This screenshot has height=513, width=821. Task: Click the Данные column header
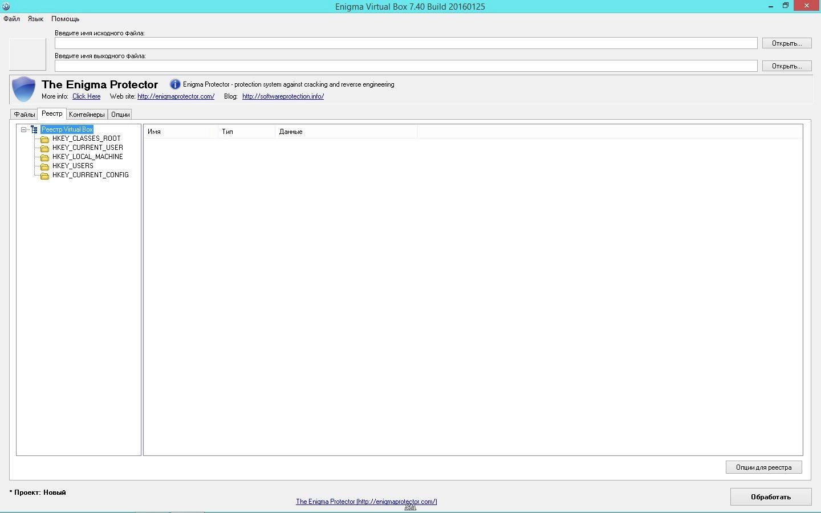tap(346, 132)
